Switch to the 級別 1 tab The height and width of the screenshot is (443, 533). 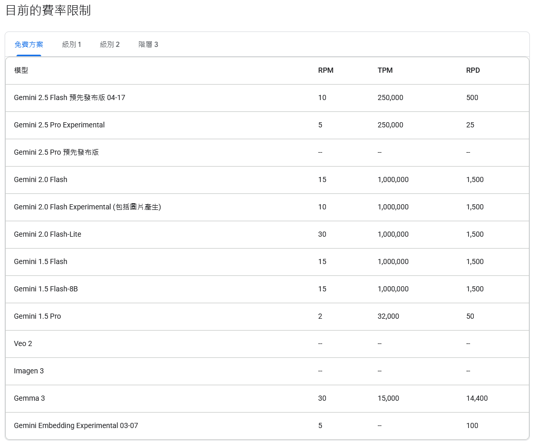72,44
